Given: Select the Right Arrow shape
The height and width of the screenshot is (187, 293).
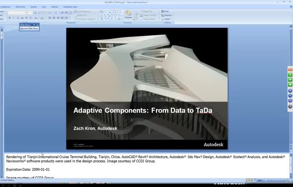Looking at the screenshot, I should point(112,15).
